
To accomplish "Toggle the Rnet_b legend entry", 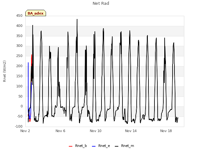I will (78, 146).
